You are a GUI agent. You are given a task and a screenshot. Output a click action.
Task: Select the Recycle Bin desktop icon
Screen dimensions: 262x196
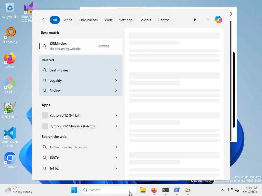10,11
